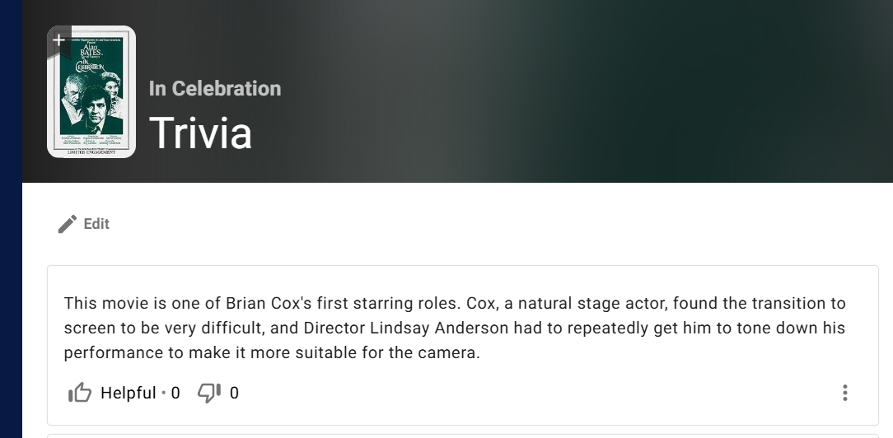Screen dimensions: 893x438
Task: Mark trivia helpful with thumbs-up icon
Action: (x=80, y=393)
